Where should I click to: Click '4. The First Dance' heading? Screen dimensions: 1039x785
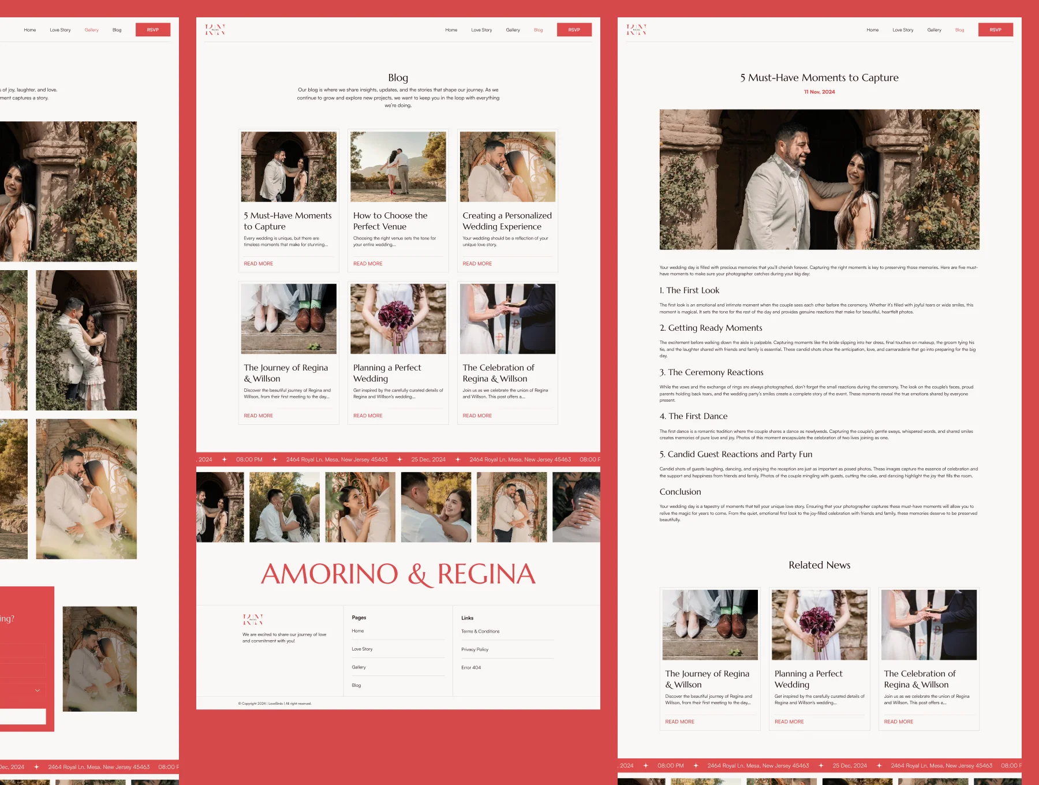pos(694,416)
